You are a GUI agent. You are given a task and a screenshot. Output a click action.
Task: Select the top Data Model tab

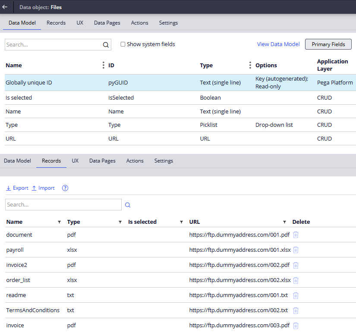click(22, 23)
